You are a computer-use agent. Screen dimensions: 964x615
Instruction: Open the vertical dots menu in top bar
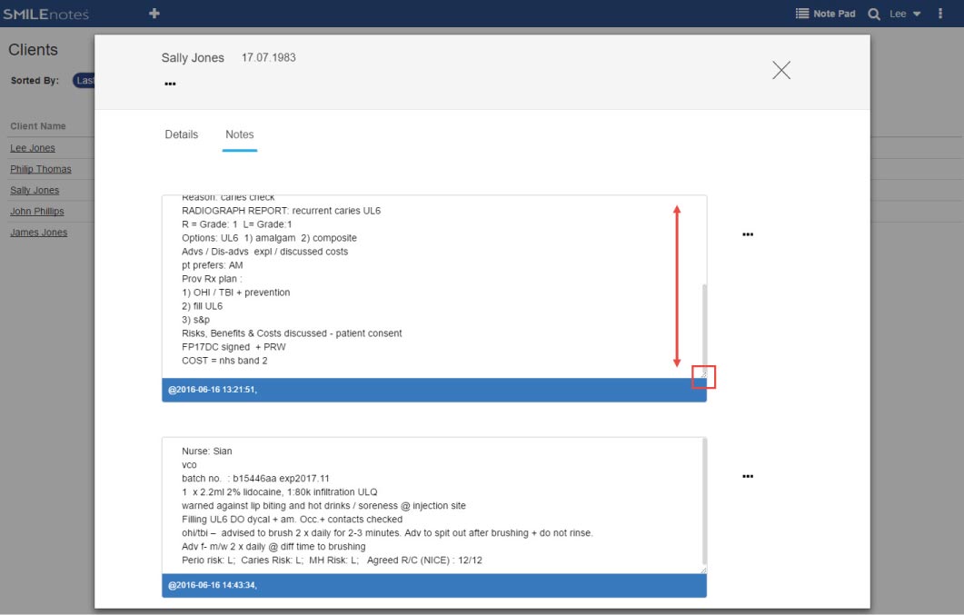pyautogui.click(x=940, y=14)
